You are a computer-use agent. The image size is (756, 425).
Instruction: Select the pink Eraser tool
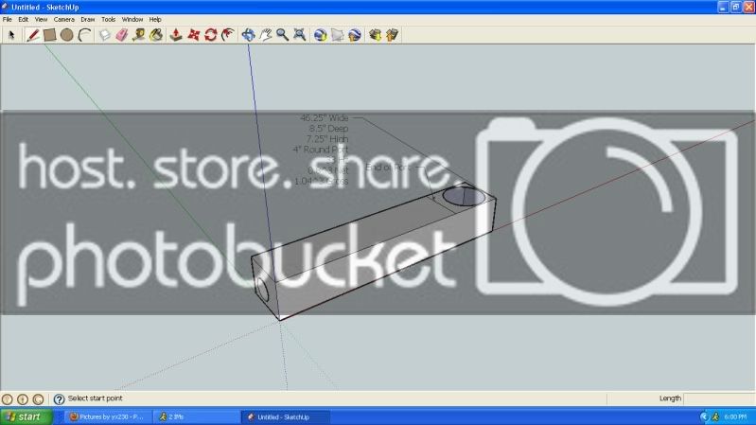tap(121, 35)
